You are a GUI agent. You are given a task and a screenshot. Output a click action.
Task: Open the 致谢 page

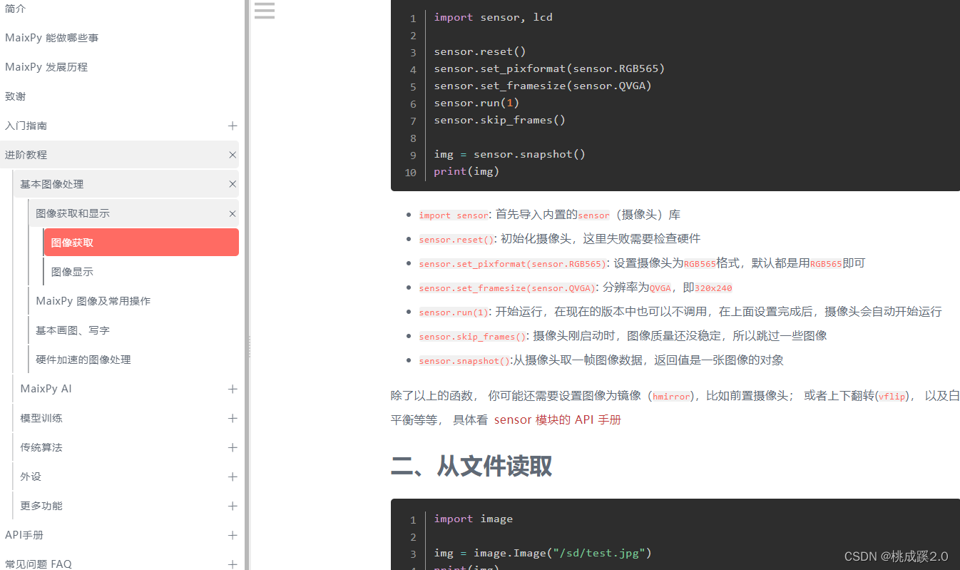pos(16,96)
